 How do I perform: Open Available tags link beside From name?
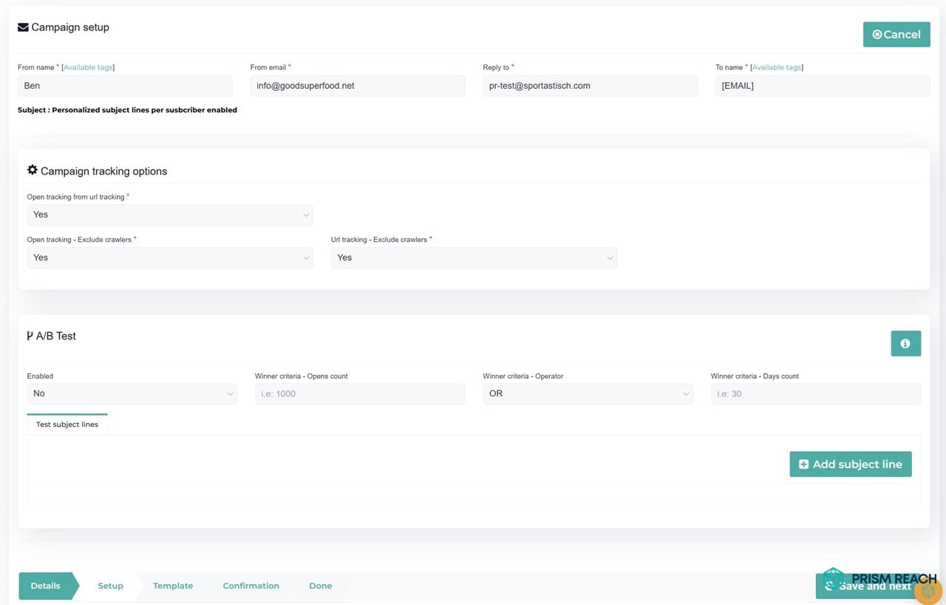click(x=88, y=67)
